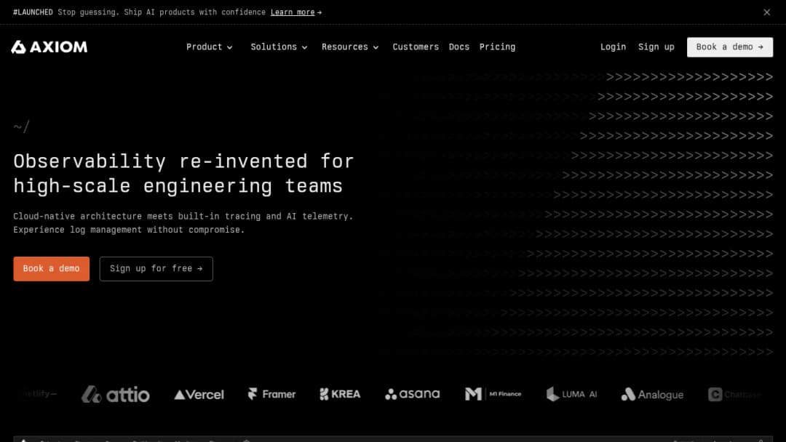Click the Sign up link in the header
The width and height of the screenshot is (786, 442).
[x=656, y=47]
